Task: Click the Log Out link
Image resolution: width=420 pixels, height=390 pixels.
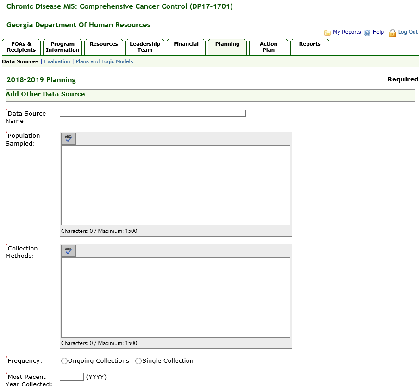Action: coord(407,32)
